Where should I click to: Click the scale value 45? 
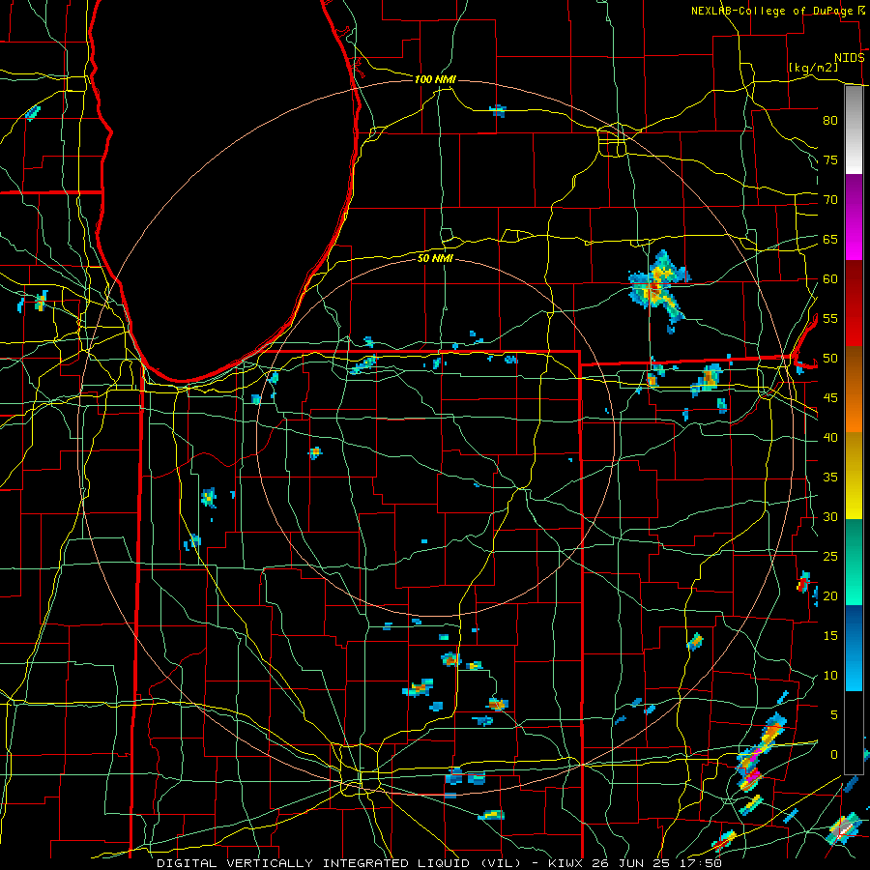[830, 398]
